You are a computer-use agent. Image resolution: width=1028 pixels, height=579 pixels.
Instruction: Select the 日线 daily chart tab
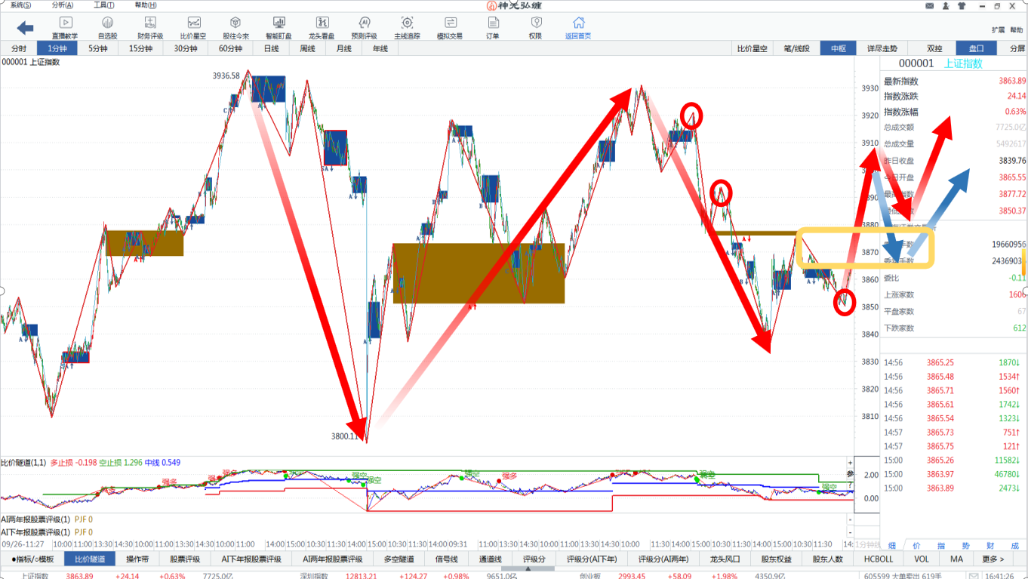(271, 48)
